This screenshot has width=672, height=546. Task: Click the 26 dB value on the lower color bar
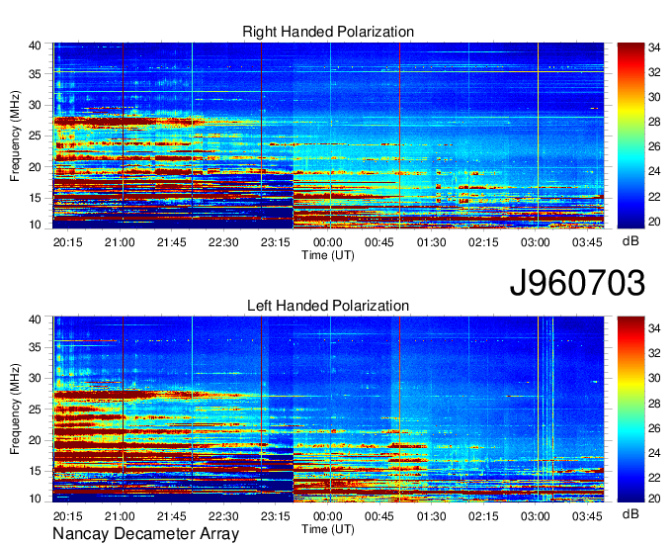click(654, 428)
